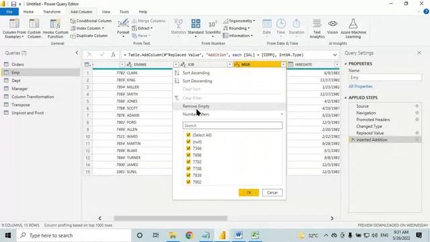This screenshot has width=430, height=242.
Task: Delete the Inserted Addition step
Action: click(353, 140)
